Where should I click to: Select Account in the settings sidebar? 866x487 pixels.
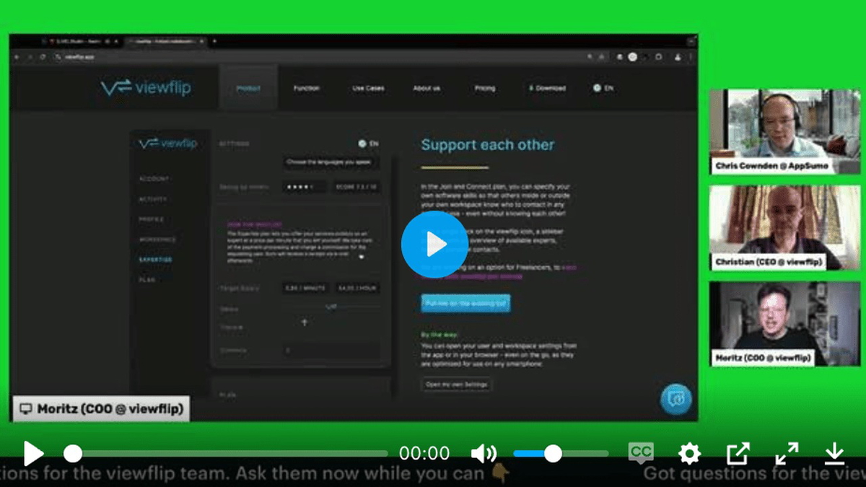[154, 179]
